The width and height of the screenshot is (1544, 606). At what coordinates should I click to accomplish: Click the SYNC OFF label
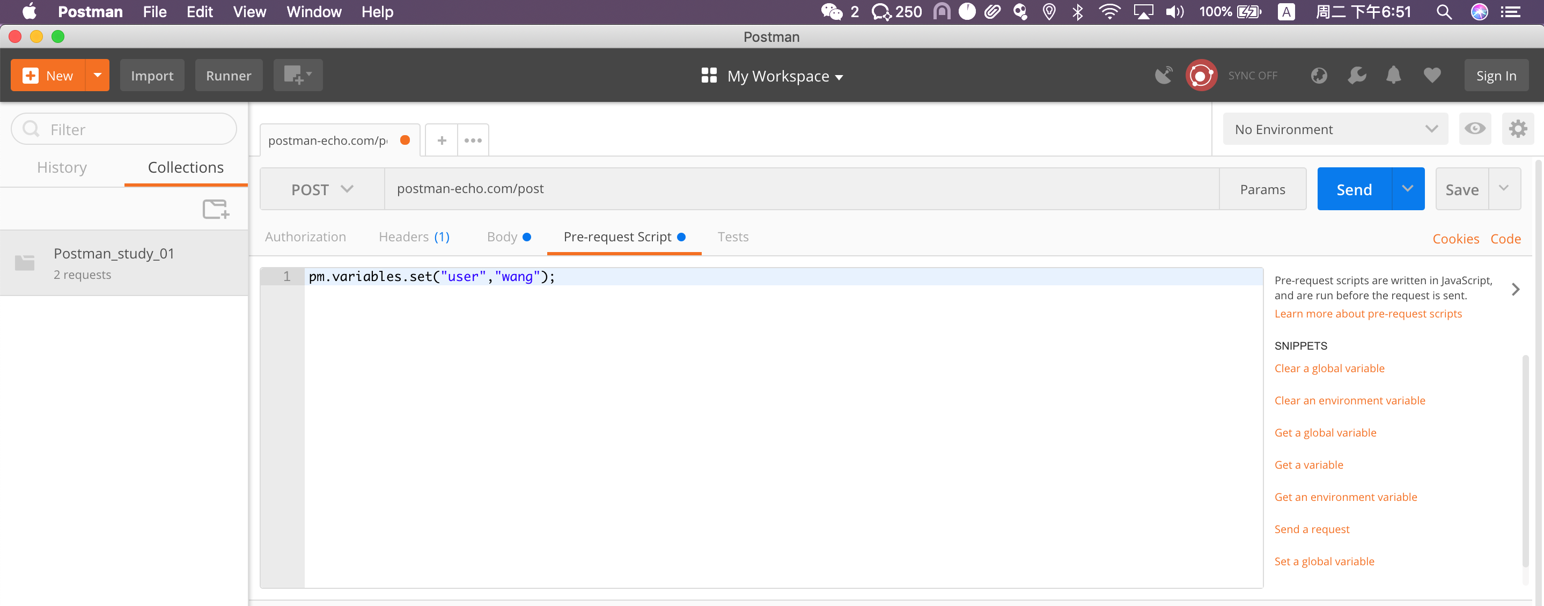tap(1253, 76)
